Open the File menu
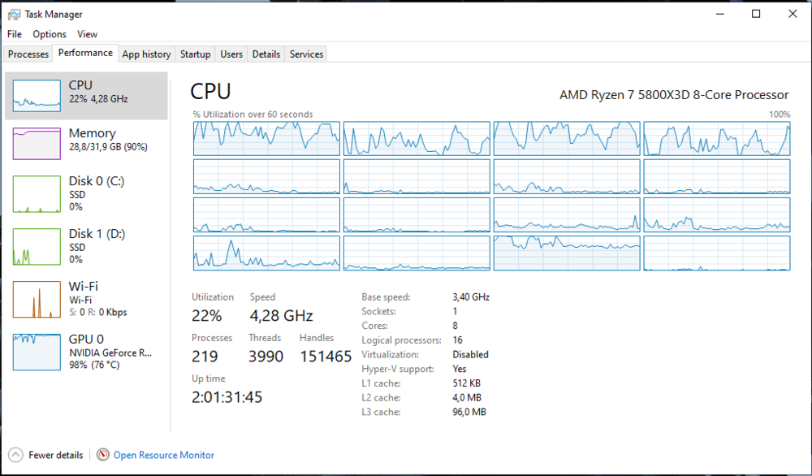The width and height of the screenshot is (812, 476). pos(15,34)
